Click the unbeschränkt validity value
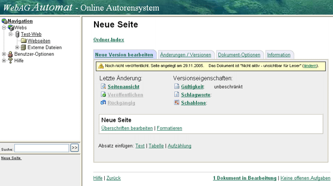Image resolution: width=333 pixels, height=186 pixels. 228,87
